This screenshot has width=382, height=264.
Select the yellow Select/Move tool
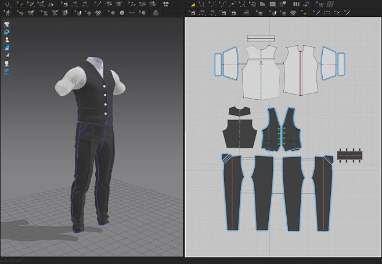(21, 4)
